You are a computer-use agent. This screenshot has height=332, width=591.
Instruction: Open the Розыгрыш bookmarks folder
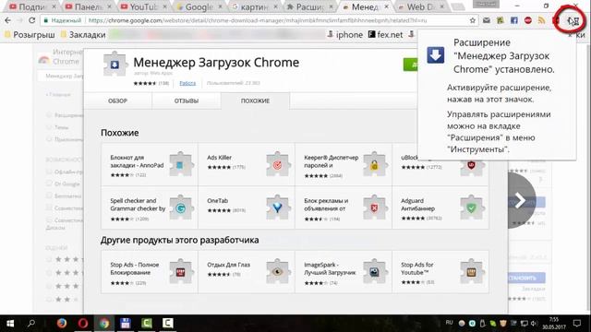tap(30, 35)
